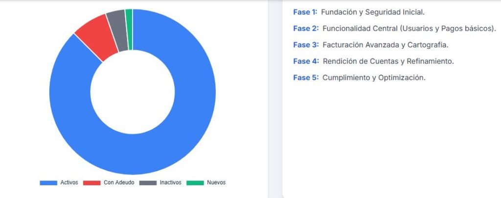Viewport: 501px width, 198px height.
Task: Hide the Nuevos series via legend label
Action: pyautogui.click(x=216, y=183)
